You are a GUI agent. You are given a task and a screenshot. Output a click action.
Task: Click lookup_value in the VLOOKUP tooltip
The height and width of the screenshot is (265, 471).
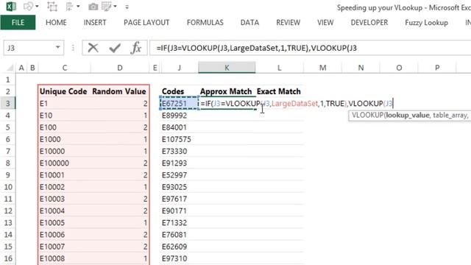point(408,116)
